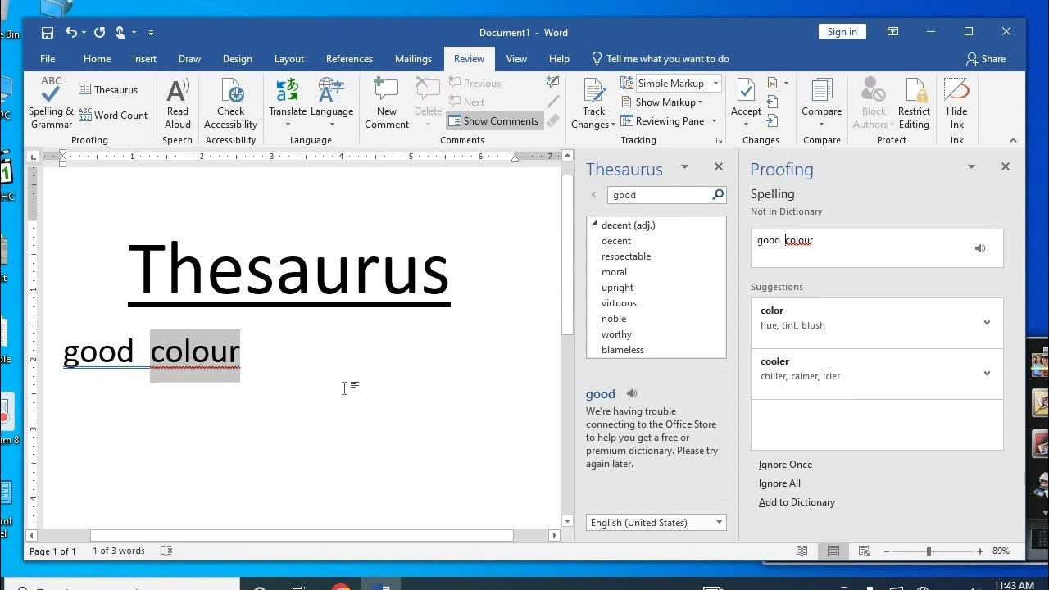The width and height of the screenshot is (1049, 590).
Task: Toggle the Reviewing Pane
Action: (662, 121)
